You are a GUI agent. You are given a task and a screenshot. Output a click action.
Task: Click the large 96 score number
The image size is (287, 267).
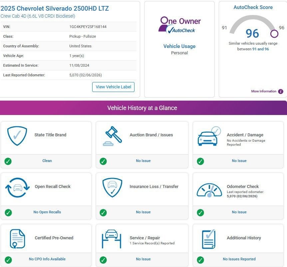252,33
